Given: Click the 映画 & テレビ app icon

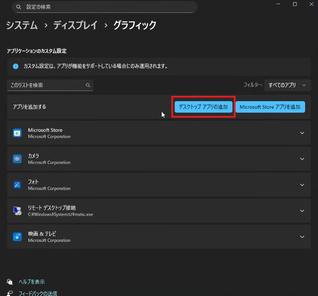Looking at the screenshot, I should [x=17, y=237].
